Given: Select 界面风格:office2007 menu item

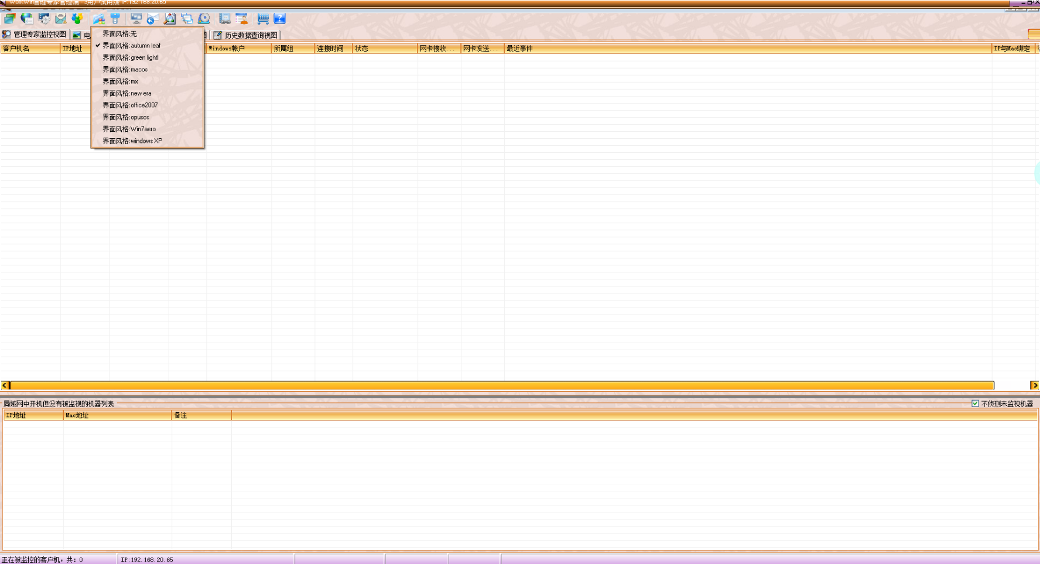Looking at the screenshot, I should [148, 105].
